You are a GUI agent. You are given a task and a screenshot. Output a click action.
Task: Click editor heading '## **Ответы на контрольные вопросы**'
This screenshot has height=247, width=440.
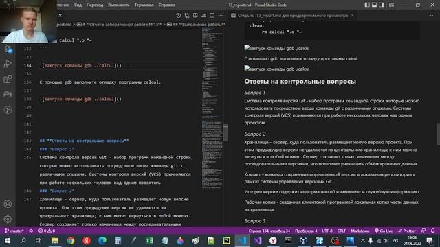(x=84, y=141)
